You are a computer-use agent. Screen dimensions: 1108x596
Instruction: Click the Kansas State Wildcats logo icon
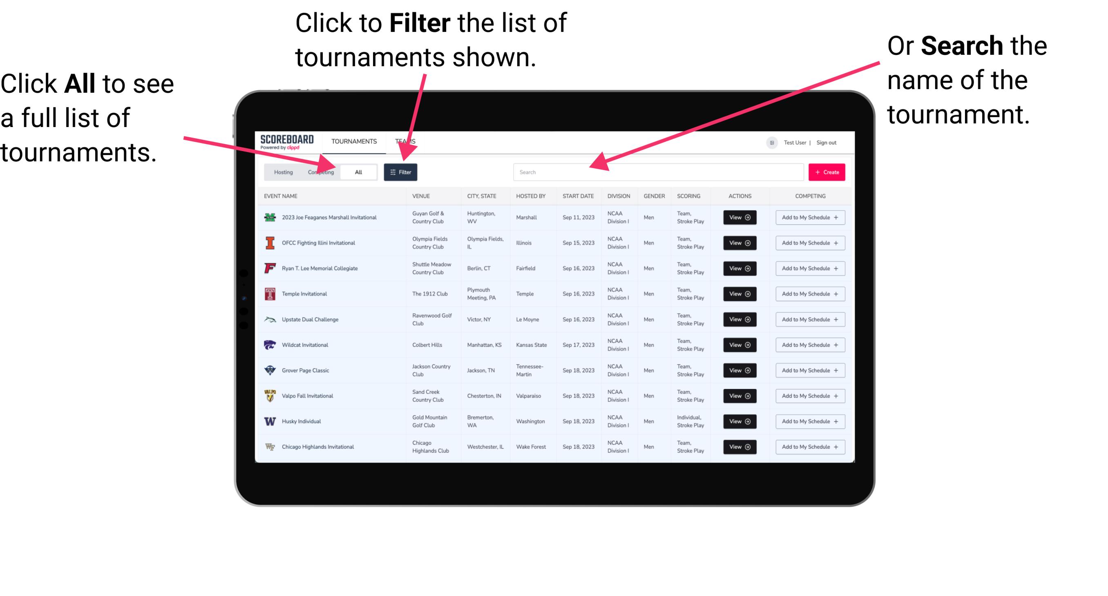click(x=269, y=345)
